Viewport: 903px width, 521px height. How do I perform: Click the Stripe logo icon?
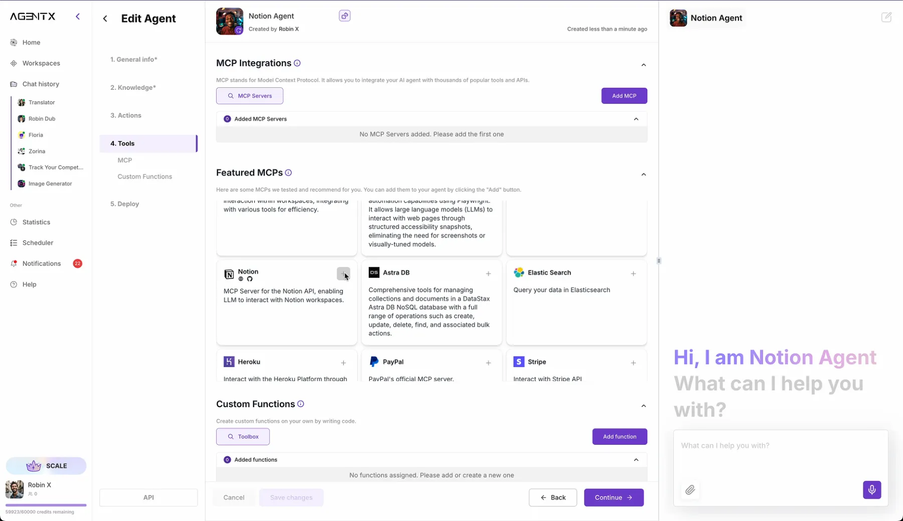point(519,362)
